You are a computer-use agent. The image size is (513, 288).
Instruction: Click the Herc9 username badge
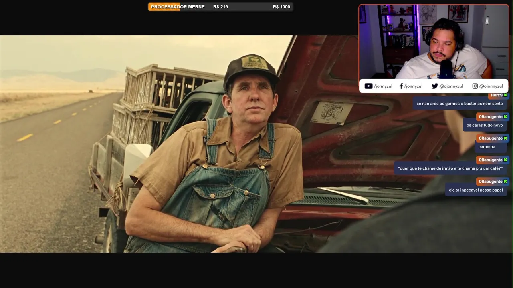(497, 95)
